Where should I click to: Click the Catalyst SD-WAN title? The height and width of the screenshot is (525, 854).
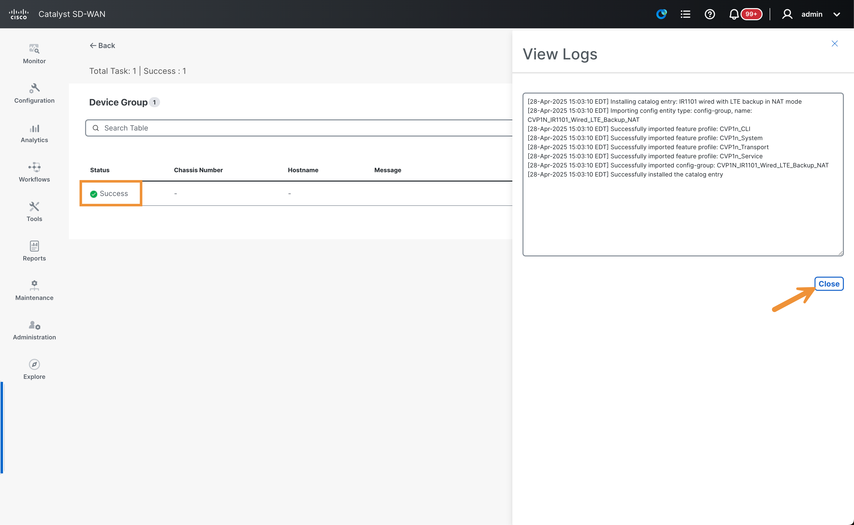tap(72, 14)
